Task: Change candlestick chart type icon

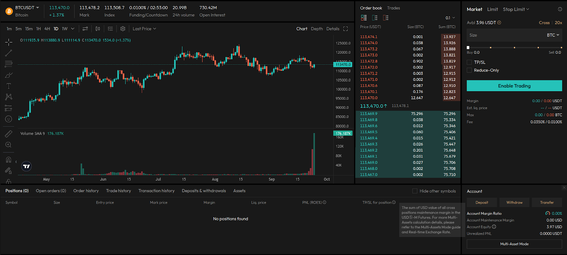Action: pos(98,29)
